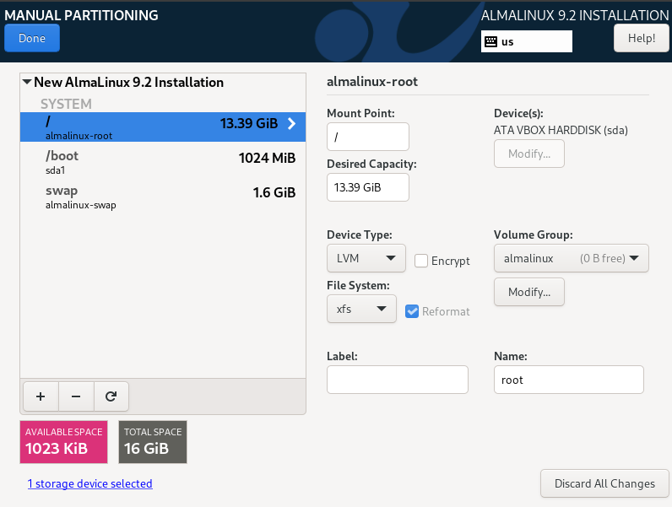Click the Help! button
Screen dimensions: 672x507
(642, 38)
